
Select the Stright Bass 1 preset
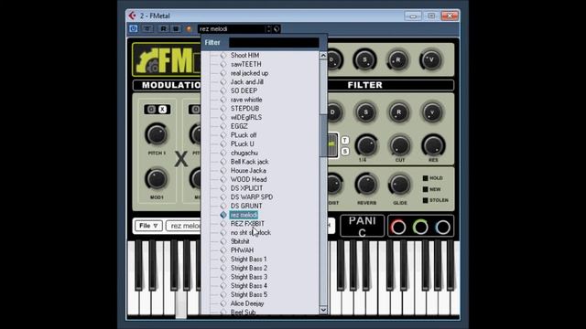coord(249,260)
